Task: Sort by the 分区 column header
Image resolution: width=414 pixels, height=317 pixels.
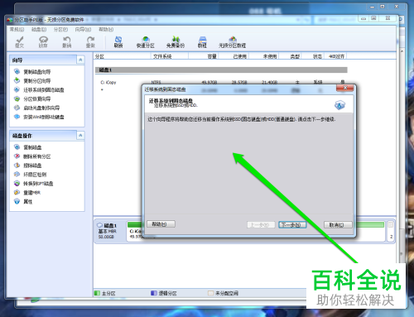Action: (123, 56)
